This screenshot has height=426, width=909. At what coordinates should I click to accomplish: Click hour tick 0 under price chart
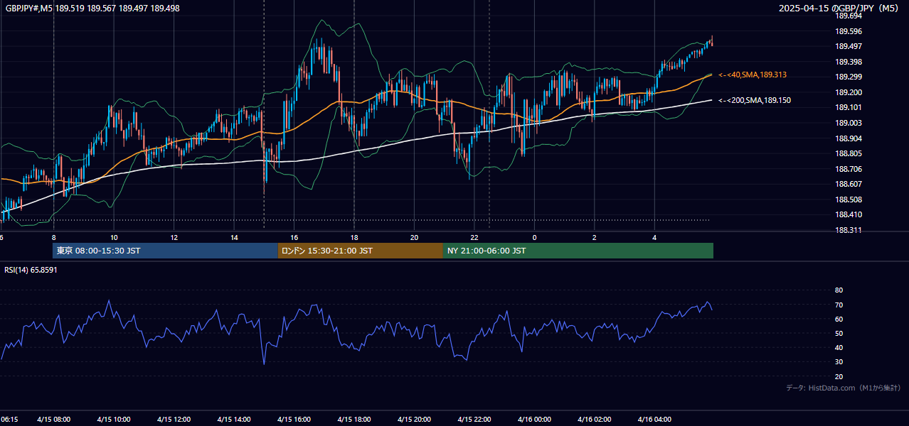click(x=534, y=237)
